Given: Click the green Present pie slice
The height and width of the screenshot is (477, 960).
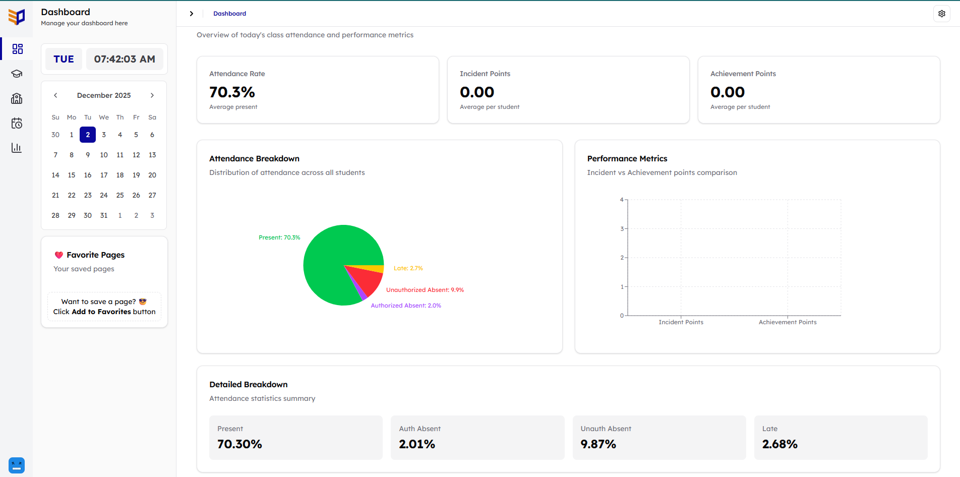Looking at the screenshot, I should point(328,257).
